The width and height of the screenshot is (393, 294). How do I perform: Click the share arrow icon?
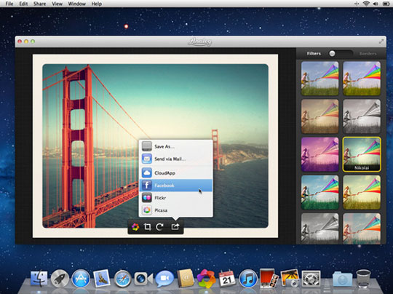(175, 226)
